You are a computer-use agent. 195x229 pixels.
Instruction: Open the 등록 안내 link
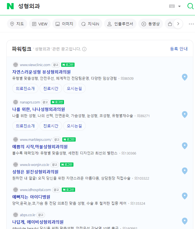coord(179,49)
